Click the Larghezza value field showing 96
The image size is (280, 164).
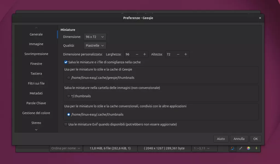click(129, 54)
